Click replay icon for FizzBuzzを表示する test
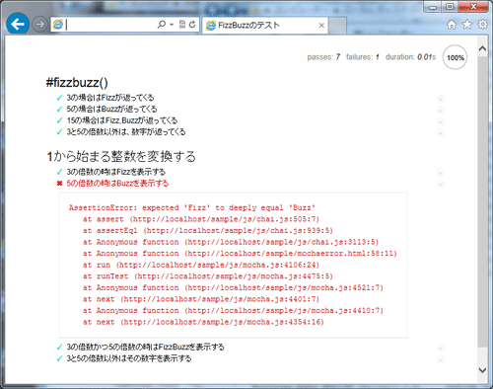The width and height of the screenshot is (493, 389). point(441,348)
